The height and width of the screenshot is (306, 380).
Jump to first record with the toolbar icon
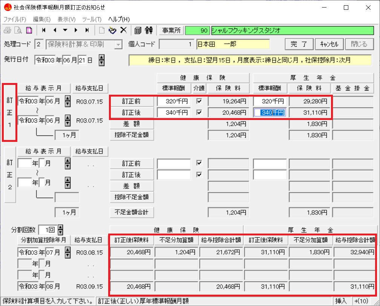pos(43,30)
